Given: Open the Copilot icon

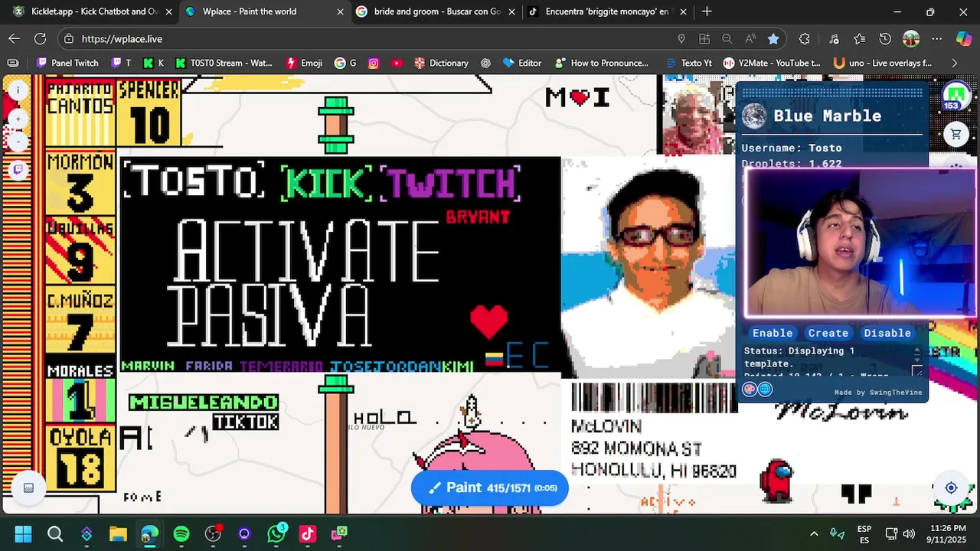Looking at the screenshot, I should tap(964, 38).
